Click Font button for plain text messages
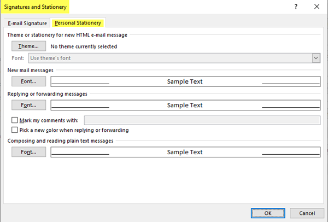Screen dimensions: 328x222 tap(28, 152)
